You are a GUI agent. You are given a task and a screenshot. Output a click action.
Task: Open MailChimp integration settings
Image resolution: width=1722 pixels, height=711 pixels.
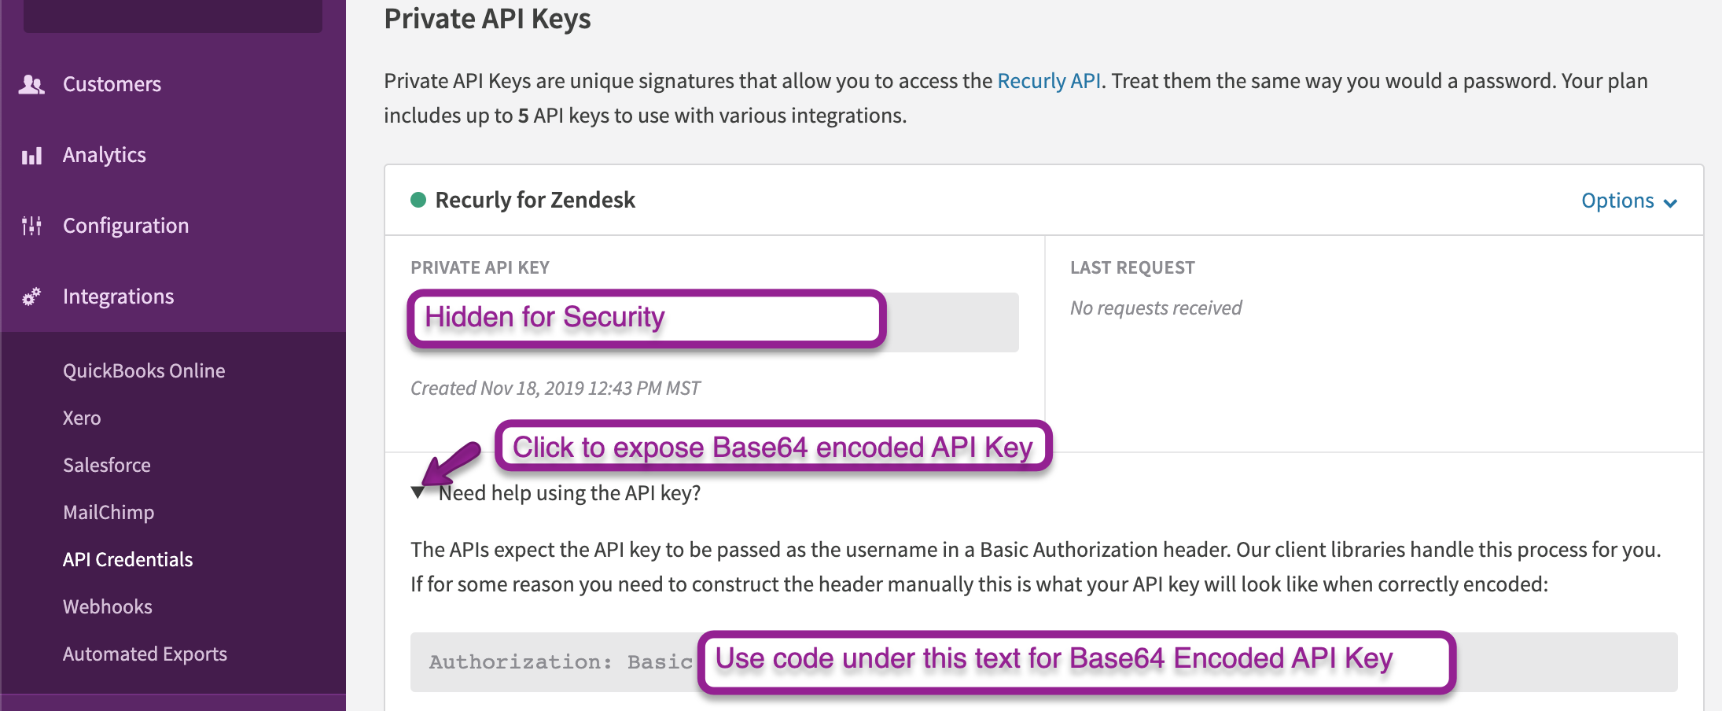pos(109,512)
